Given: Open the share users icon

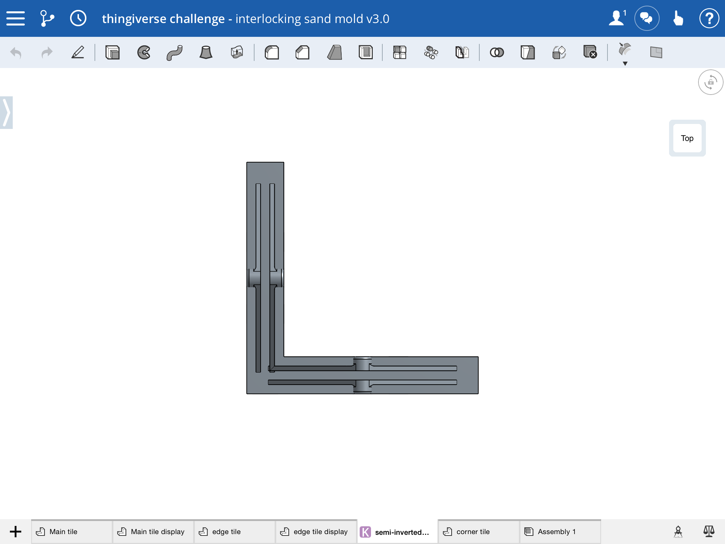Looking at the screenshot, I should tap(617, 18).
